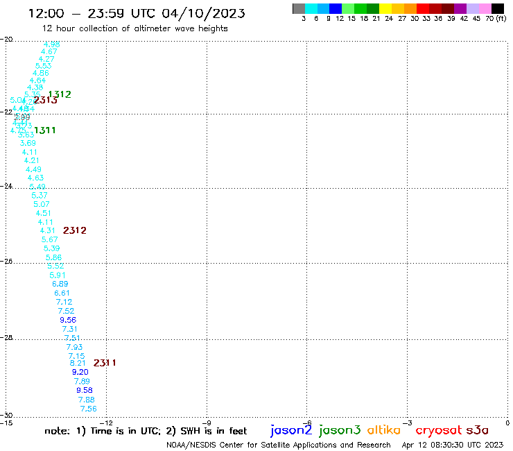This screenshot has height=451, width=513.
Task: Click the green time label 1312
Action: (60, 94)
